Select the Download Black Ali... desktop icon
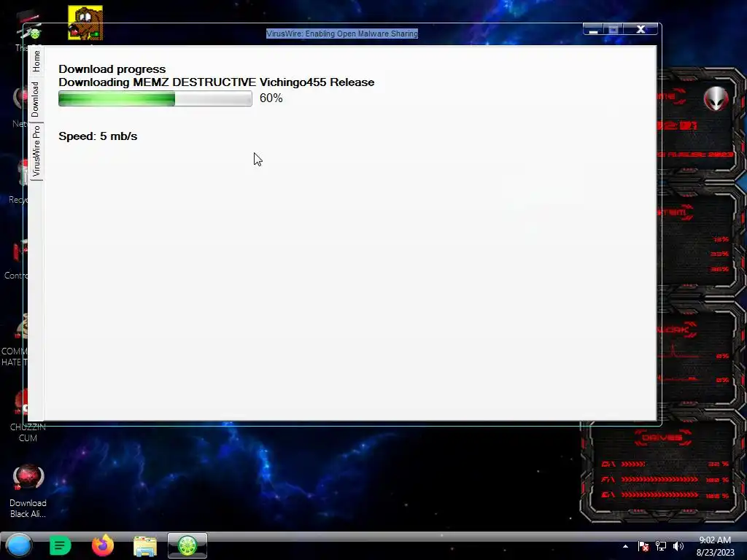Image resolution: width=747 pixels, height=560 pixels. tap(28, 491)
